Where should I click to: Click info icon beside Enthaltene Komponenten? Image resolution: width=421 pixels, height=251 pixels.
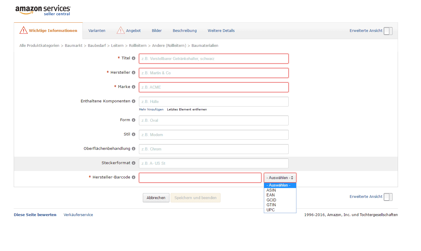coord(134,101)
